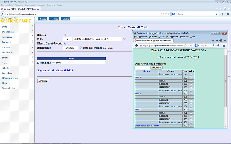This screenshot has width=231, height=144.
Task: Select the radio button beside Ditta name
Action: click(x=124, y=39)
